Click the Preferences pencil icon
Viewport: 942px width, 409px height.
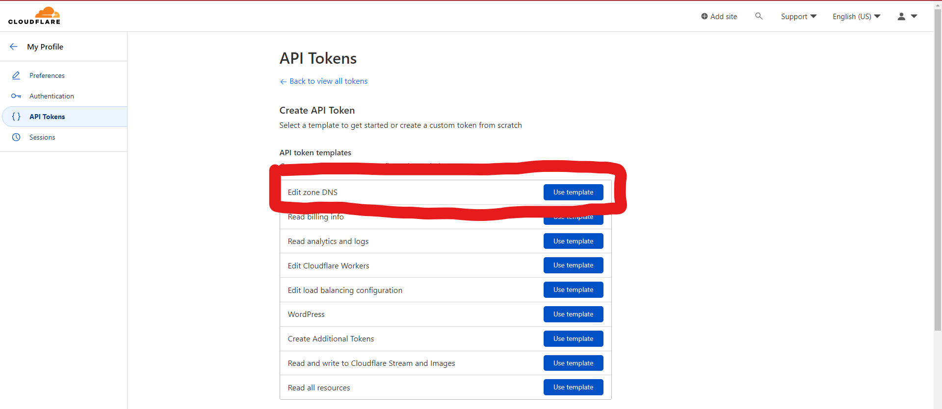16,75
